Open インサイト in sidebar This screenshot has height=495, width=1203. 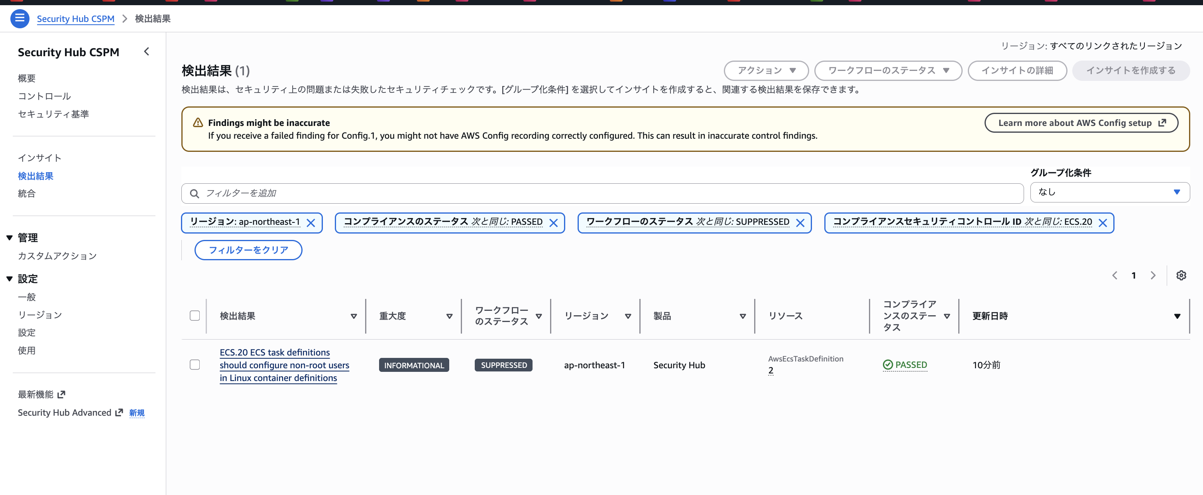pyautogui.click(x=40, y=158)
